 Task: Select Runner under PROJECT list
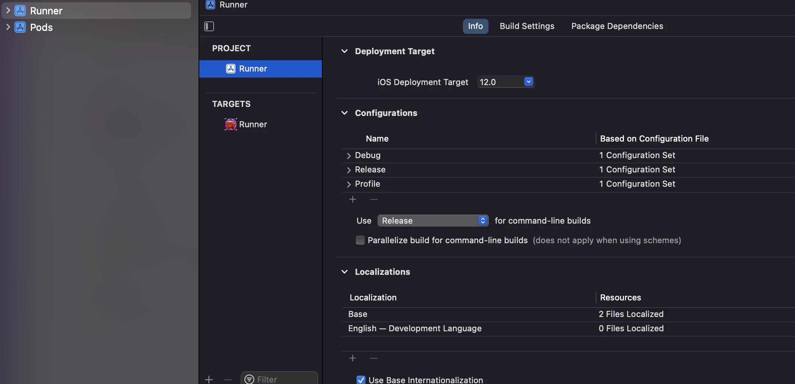(x=261, y=69)
